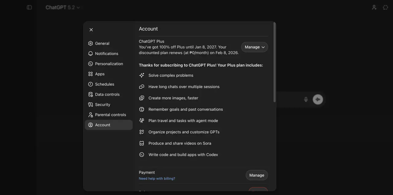Open the General settings tab

coord(109,43)
